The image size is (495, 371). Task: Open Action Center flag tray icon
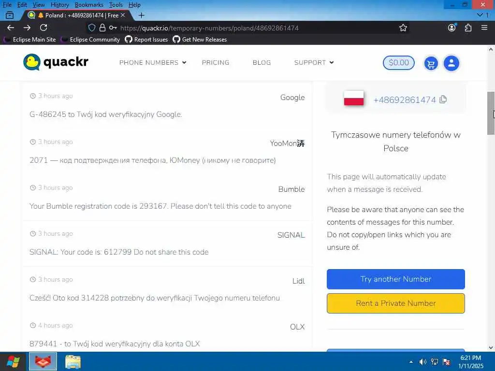446,362
